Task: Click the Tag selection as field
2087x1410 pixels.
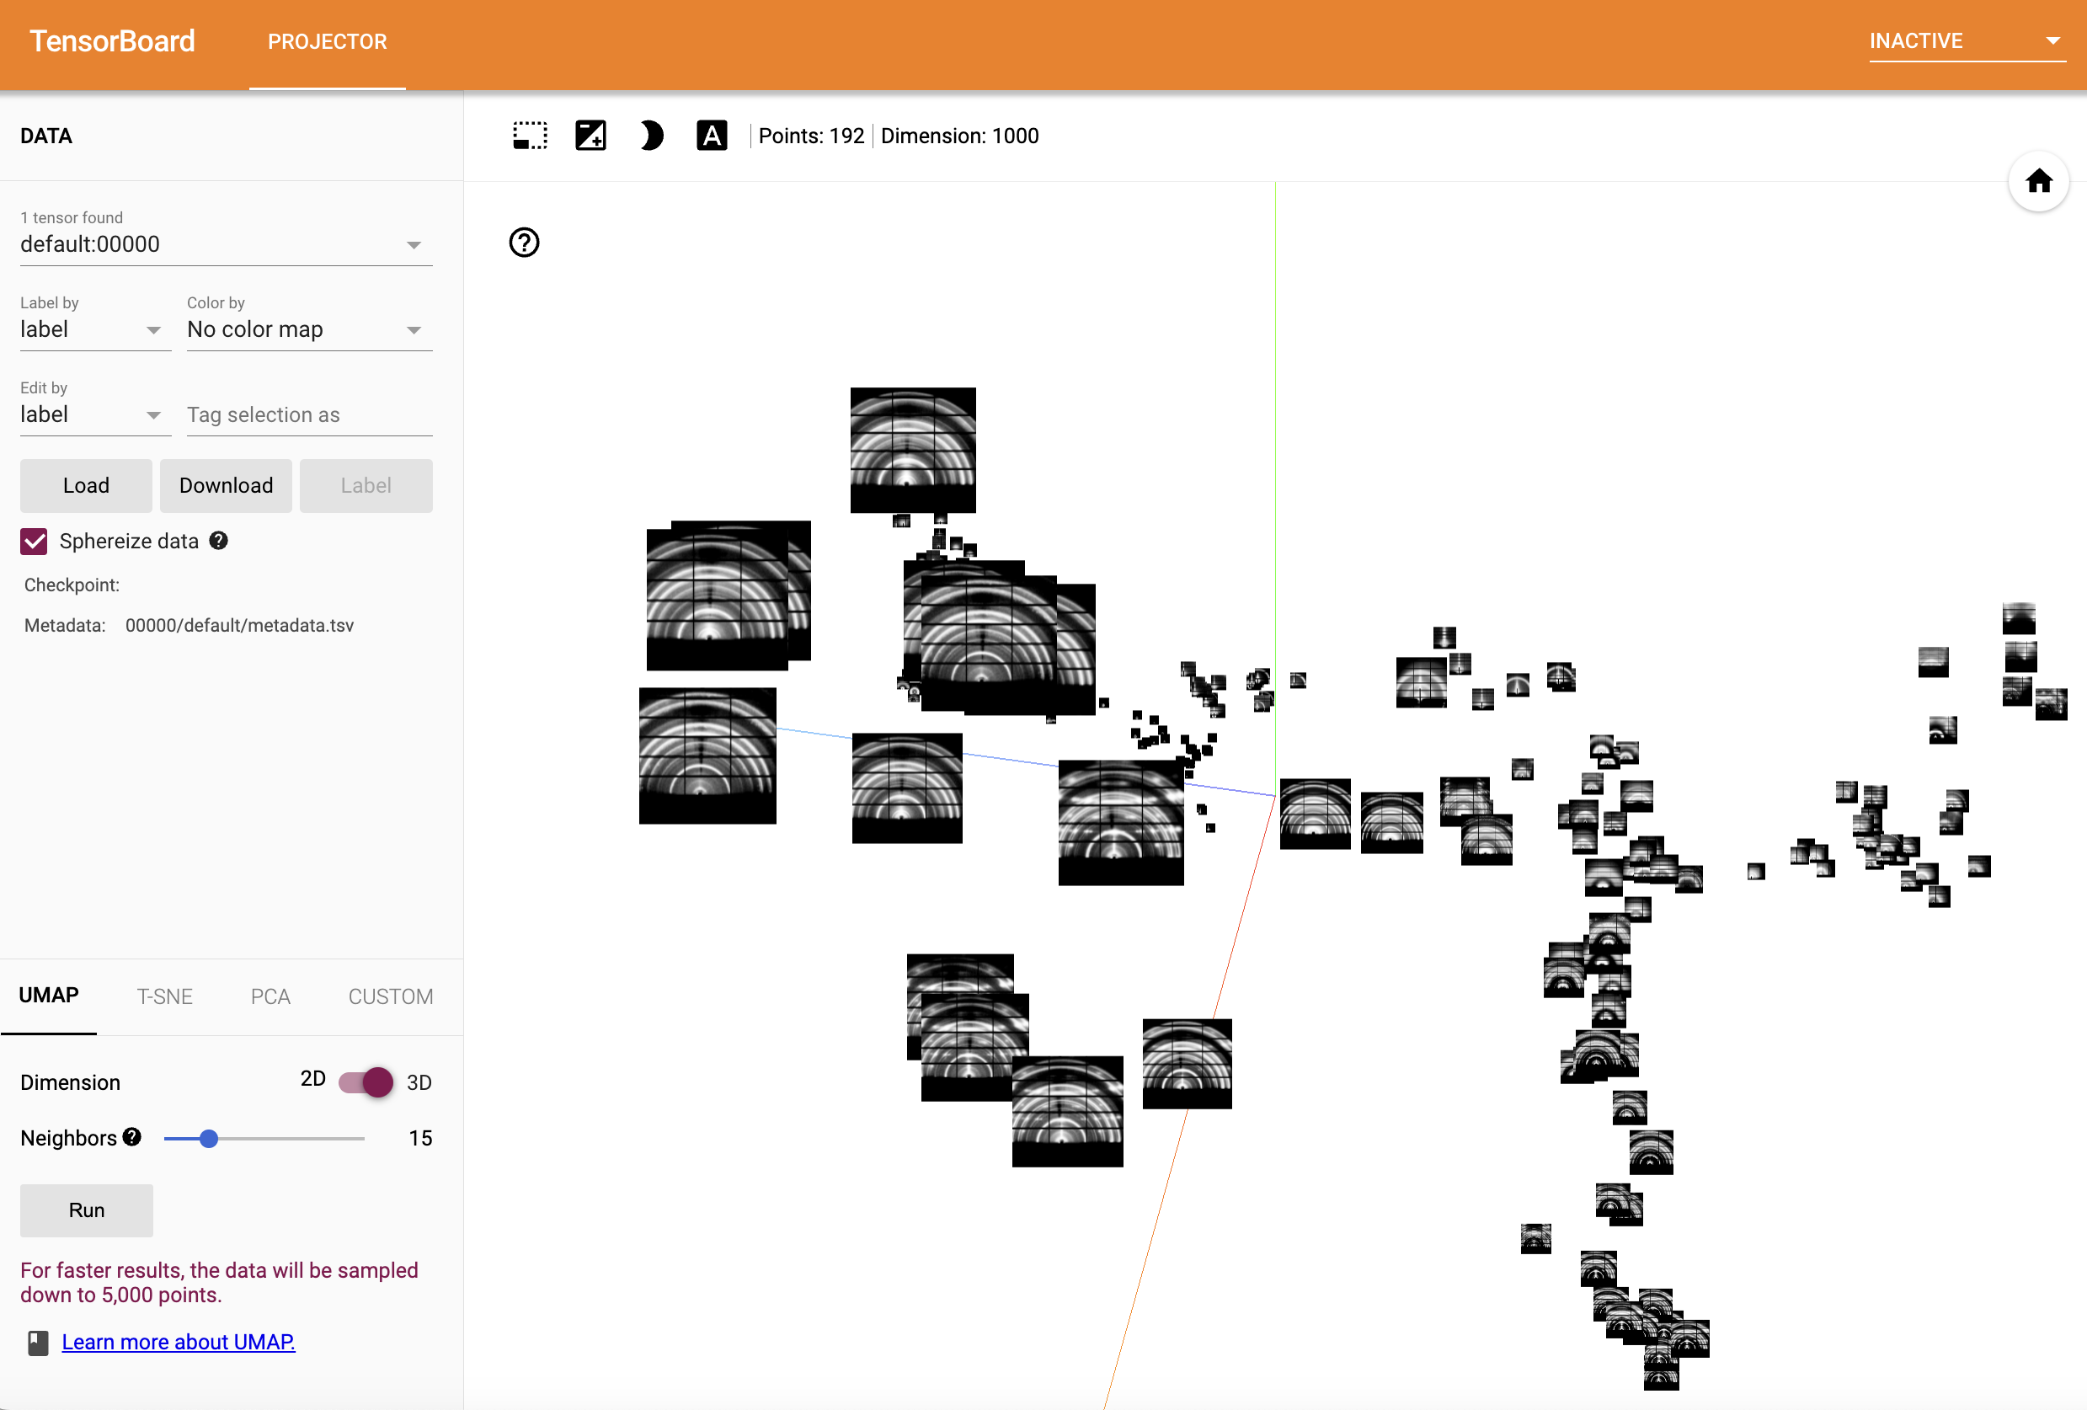Action: pyautogui.click(x=308, y=415)
